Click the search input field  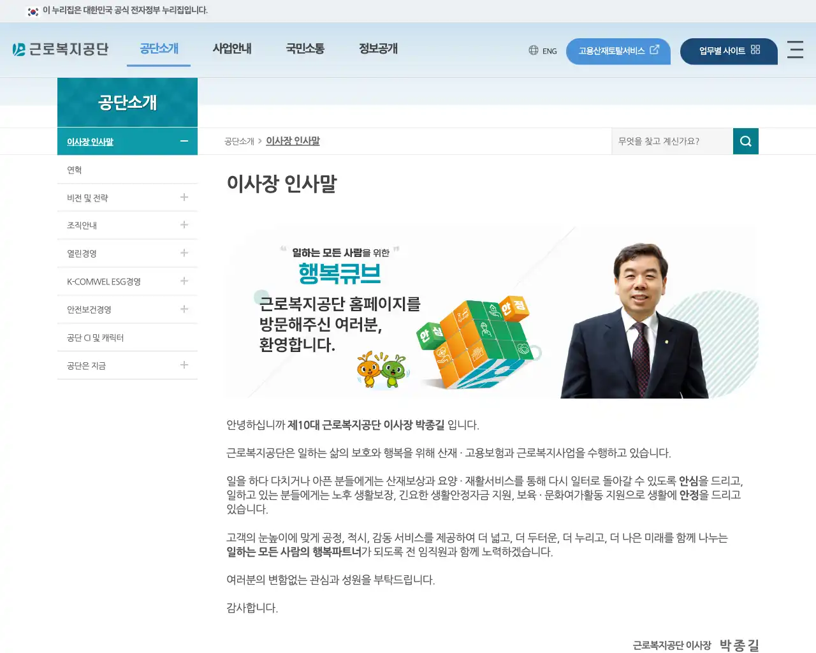[669, 141]
